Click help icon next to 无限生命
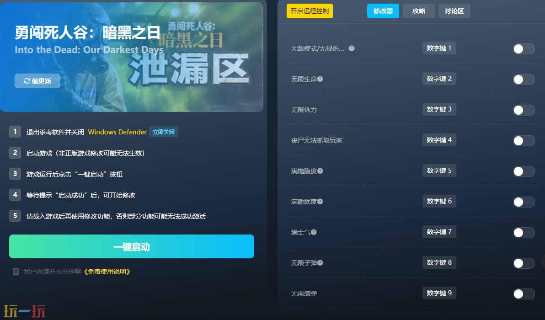The height and width of the screenshot is (320, 545). point(320,79)
